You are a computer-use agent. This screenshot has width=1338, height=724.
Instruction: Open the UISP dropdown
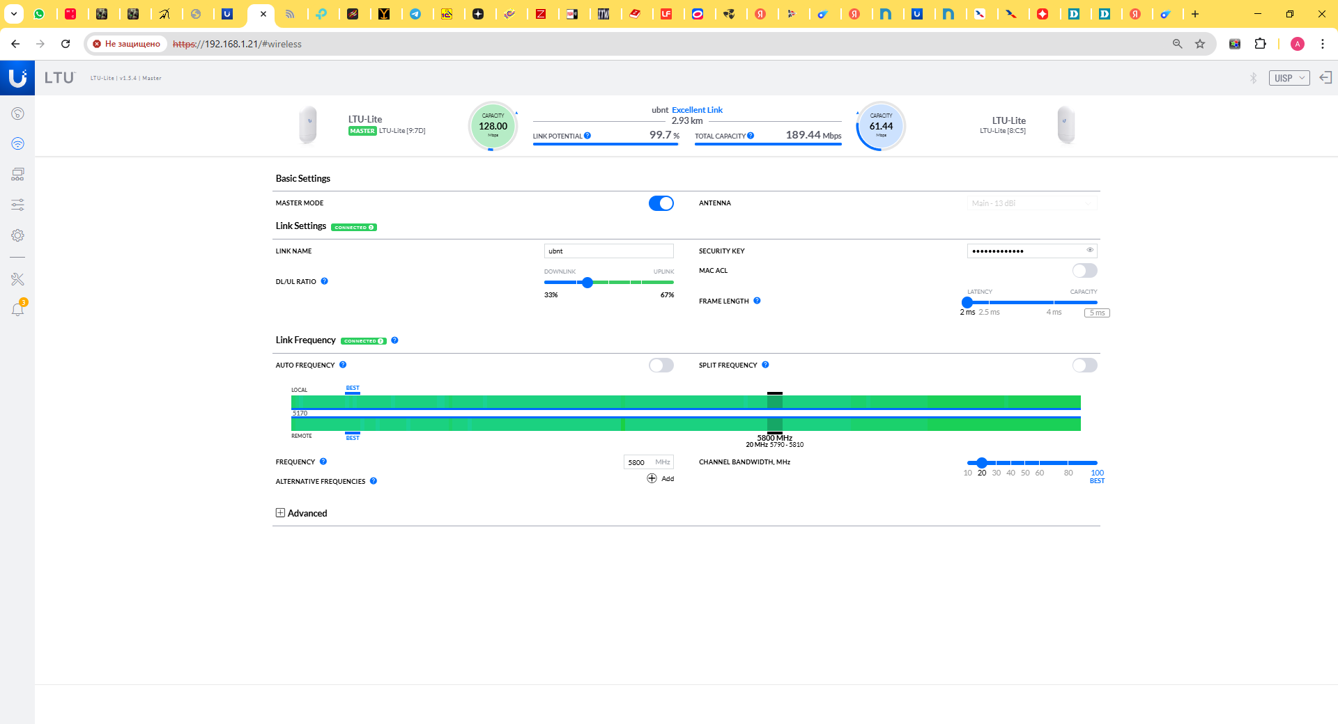click(1289, 78)
